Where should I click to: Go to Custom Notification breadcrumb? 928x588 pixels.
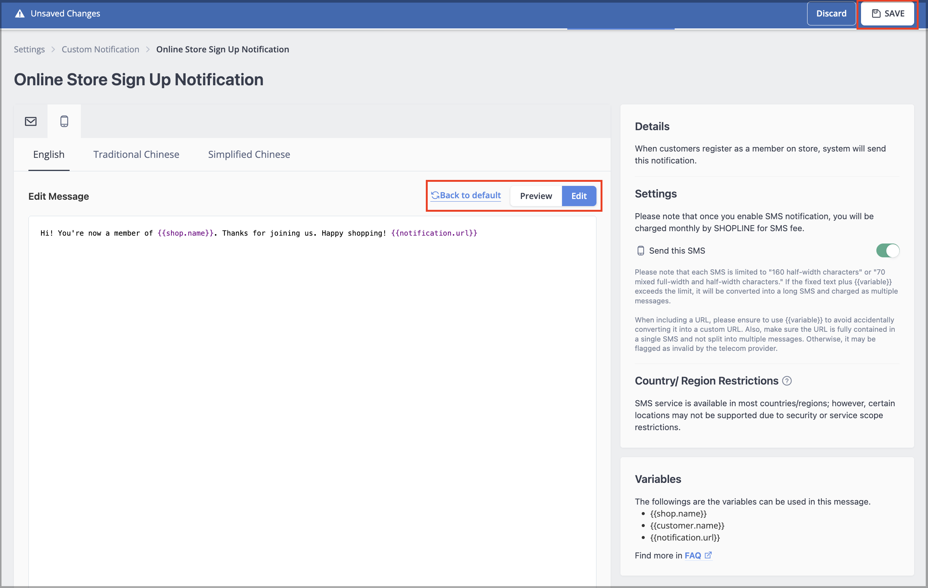click(x=100, y=49)
